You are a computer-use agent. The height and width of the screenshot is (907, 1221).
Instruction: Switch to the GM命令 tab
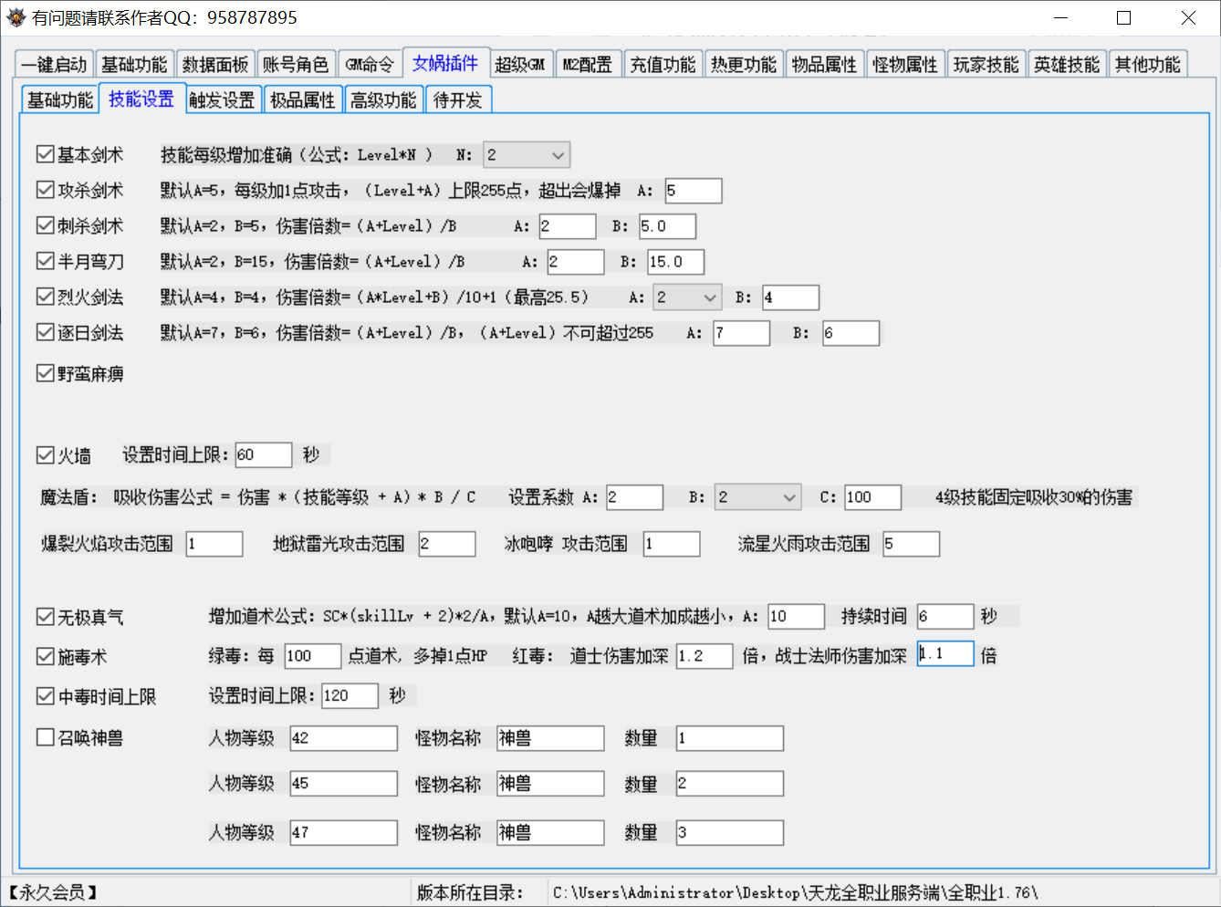point(370,64)
